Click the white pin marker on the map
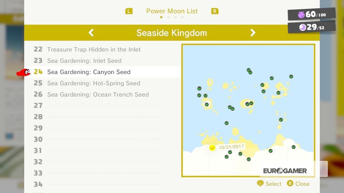The image size is (344, 193). [x=210, y=83]
